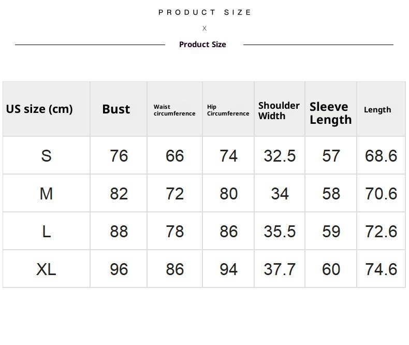This screenshot has height=345, width=409.
Task: Click the PRODUCT SIZE spaced heading text
Action: point(205,12)
